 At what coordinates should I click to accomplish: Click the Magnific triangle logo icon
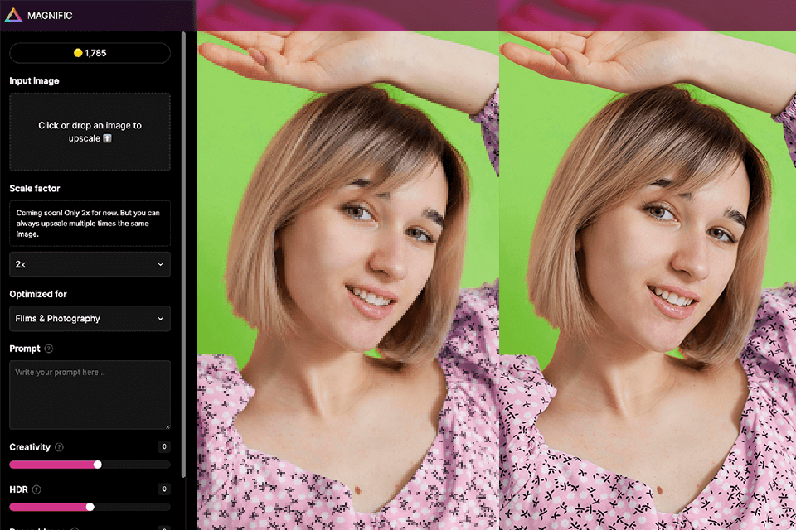point(13,15)
